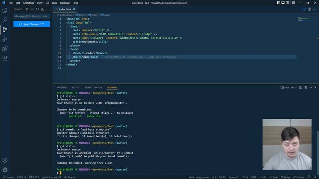Screen dimensions: 319x179
Task: Click the VS Code logo icon
Action: click(x=3, y=3)
